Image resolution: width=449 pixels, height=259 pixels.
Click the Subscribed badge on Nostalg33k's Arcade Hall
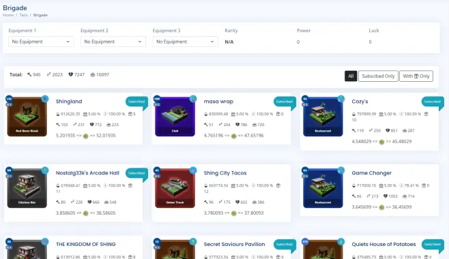[x=136, y=173]
